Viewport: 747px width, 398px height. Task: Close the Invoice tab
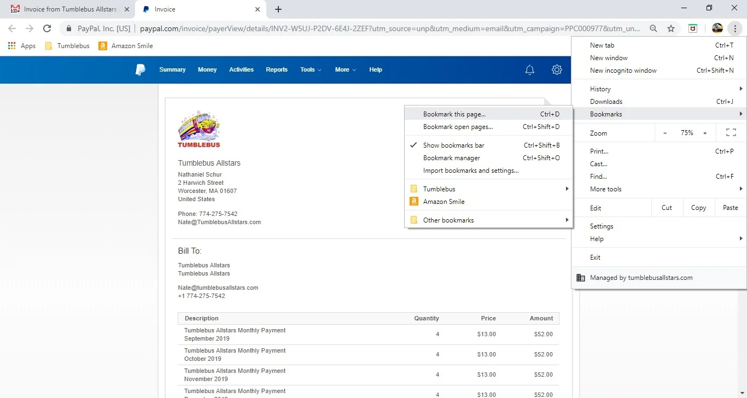[x=258, y=9]
